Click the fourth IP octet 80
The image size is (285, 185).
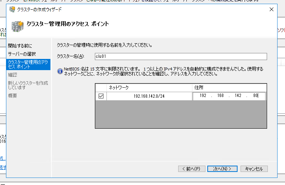[x=255, y=95]
